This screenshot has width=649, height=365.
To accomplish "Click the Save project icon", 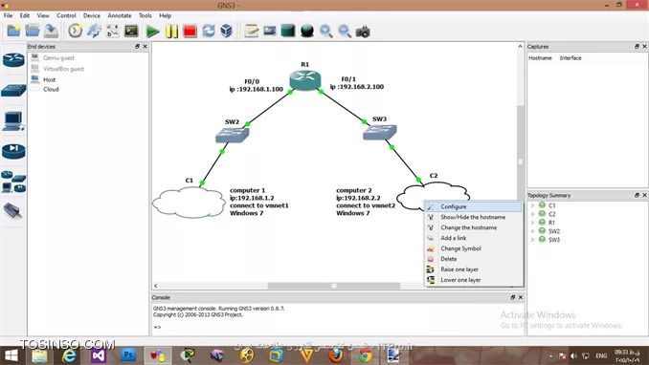I will [x=51, y=31].
